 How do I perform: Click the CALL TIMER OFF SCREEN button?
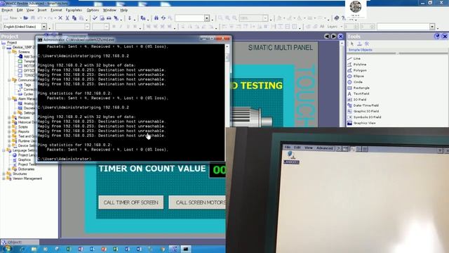(131, 202)
